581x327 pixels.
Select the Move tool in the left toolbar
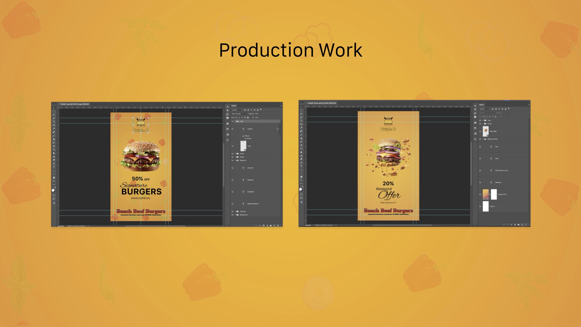[x=54, y=107]
